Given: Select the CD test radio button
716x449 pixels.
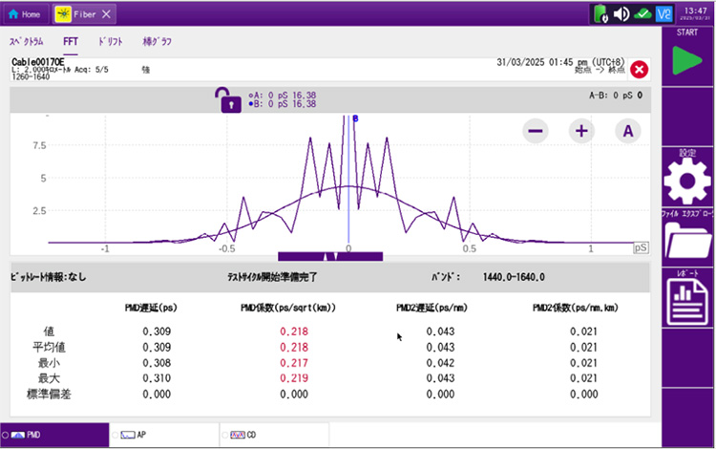Looking at the screenshot, I should click(225, 435).
